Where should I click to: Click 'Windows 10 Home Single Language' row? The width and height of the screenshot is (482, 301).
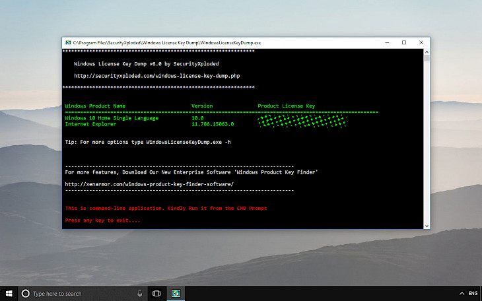[112, 118]
